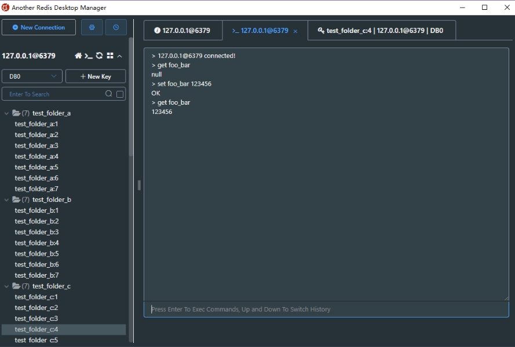515x347 pixels.
Task: Switch to the 127.0.0.1@6379 info tab
Action: point(182,31)
